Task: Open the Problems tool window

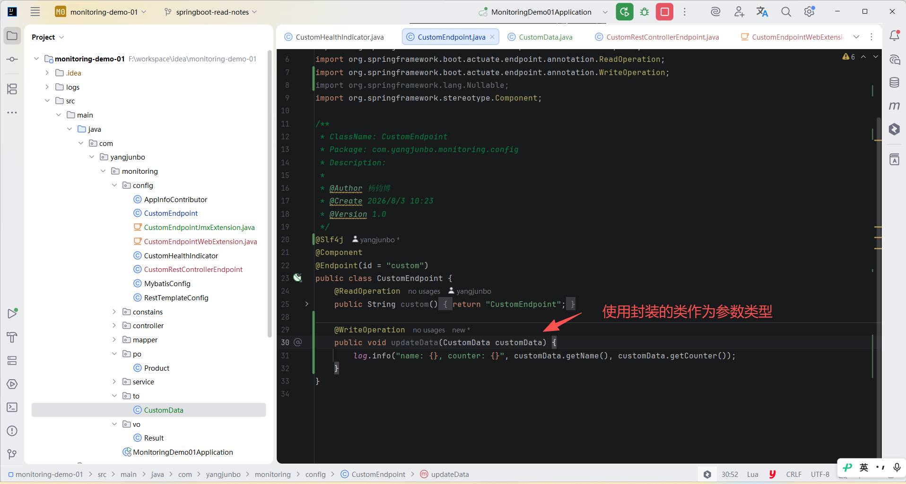Action: coord(12,431)
